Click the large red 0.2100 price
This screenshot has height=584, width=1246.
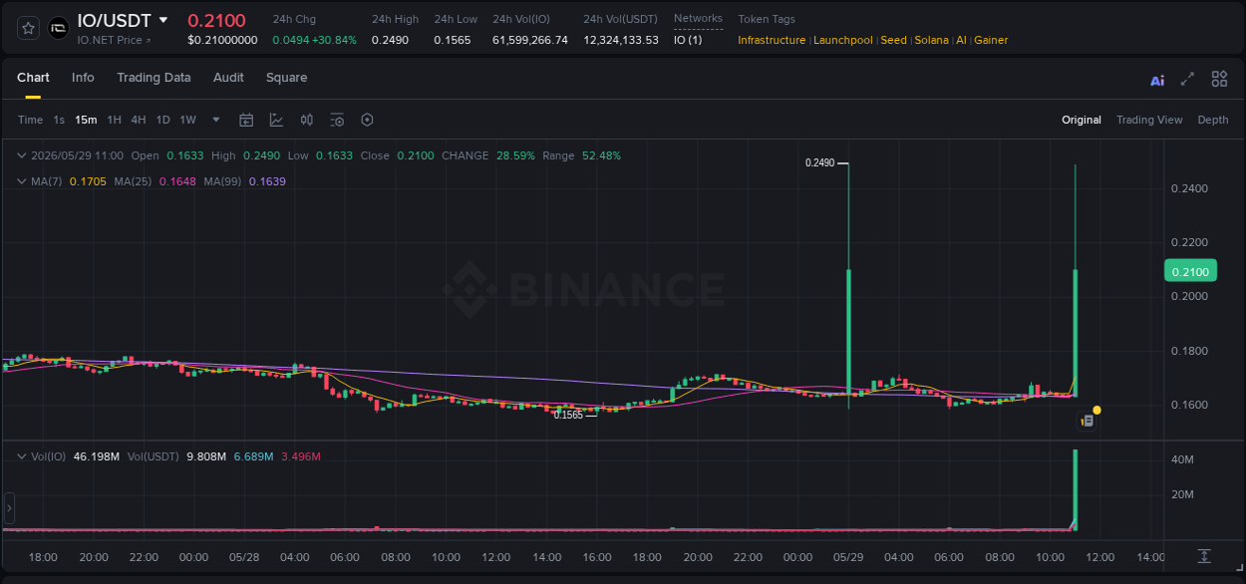pyautogui.click(x=216, y=21)
